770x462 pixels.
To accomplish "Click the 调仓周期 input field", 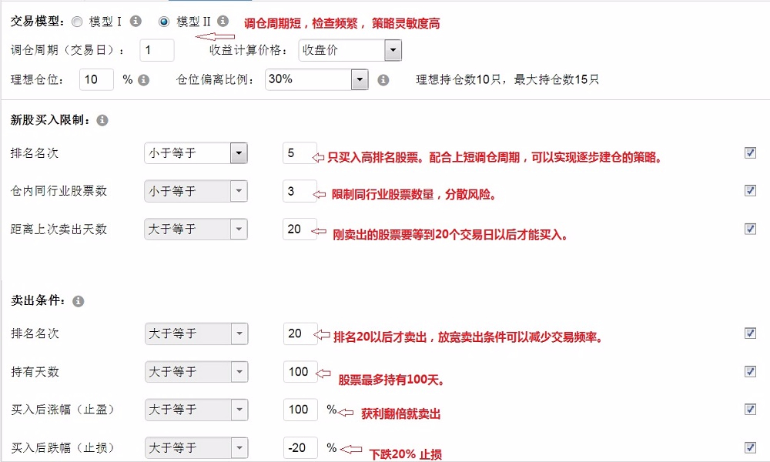I will (157, 51).
